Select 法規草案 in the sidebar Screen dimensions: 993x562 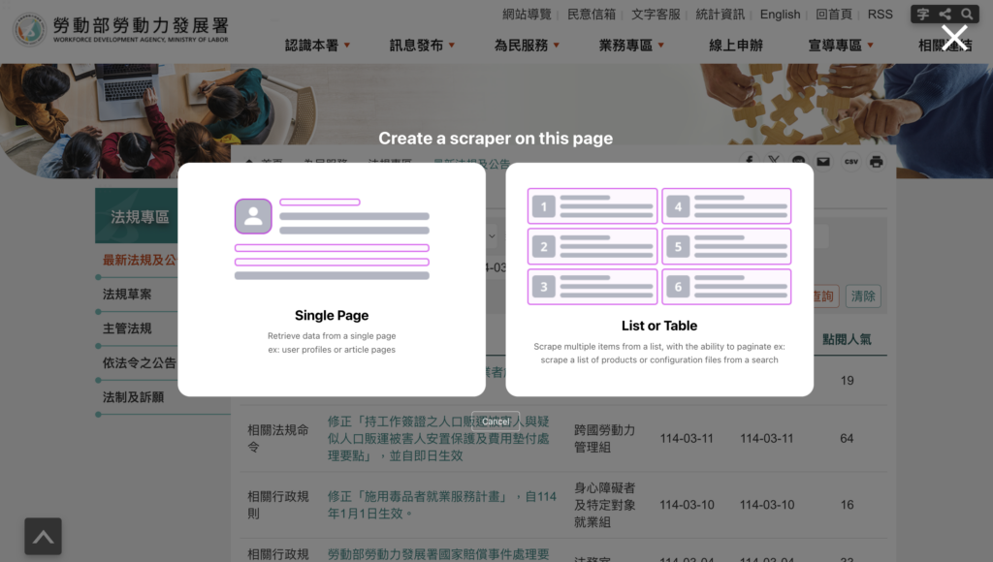click(127, 295)
